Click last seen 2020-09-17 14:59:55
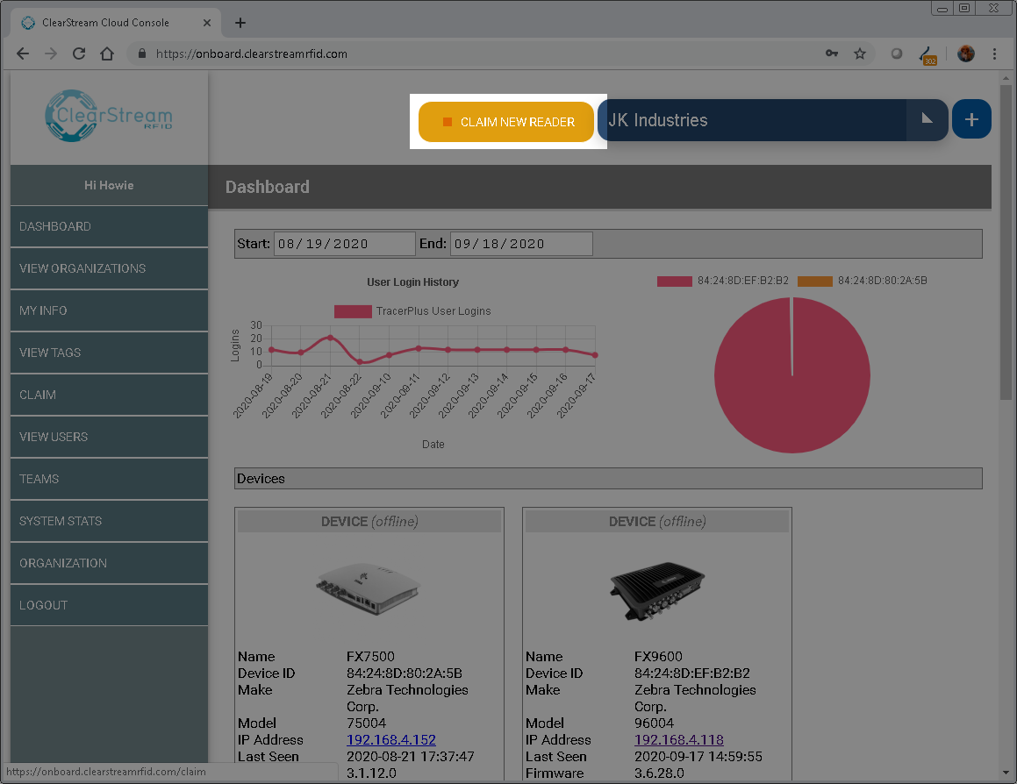The width and height of the screenshot is (1017, 784). 698,757
